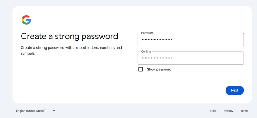The width and height of the screenshot is (257, 118).
Task: Place cursor in masked Confirm dots
Action: [x=157, y=58]
